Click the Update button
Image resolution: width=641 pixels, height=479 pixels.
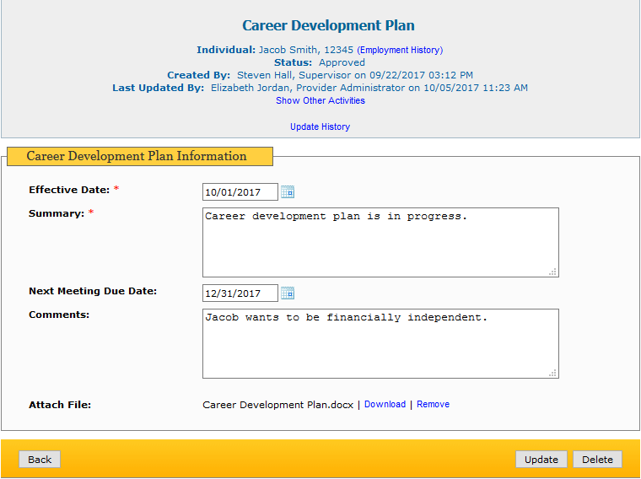coord(541,460)
